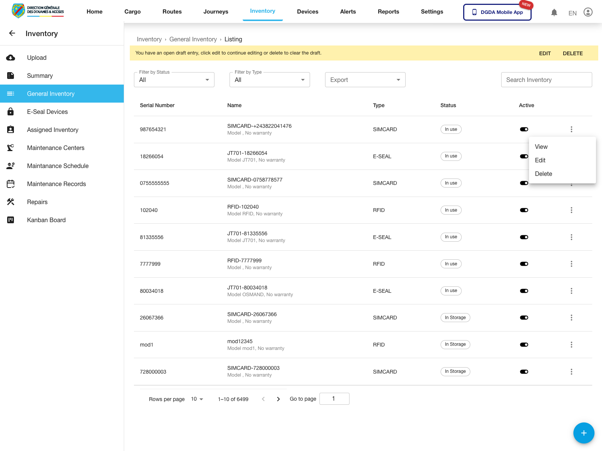Disable active switch for SIMCARD-26067366
The width and height of the screenshot is (602, 451).
(524, 318)
